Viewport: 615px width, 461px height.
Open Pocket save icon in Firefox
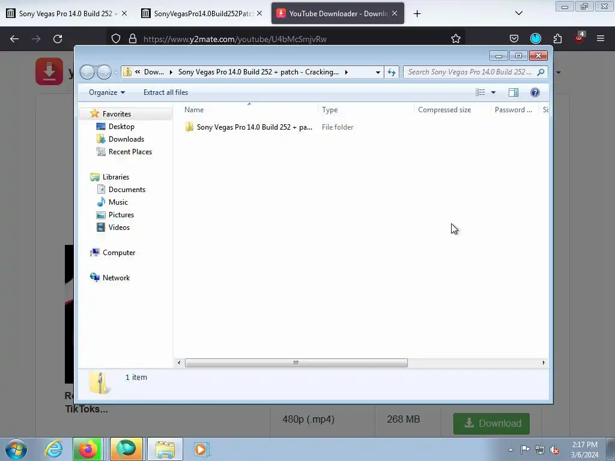pos(514,38)
